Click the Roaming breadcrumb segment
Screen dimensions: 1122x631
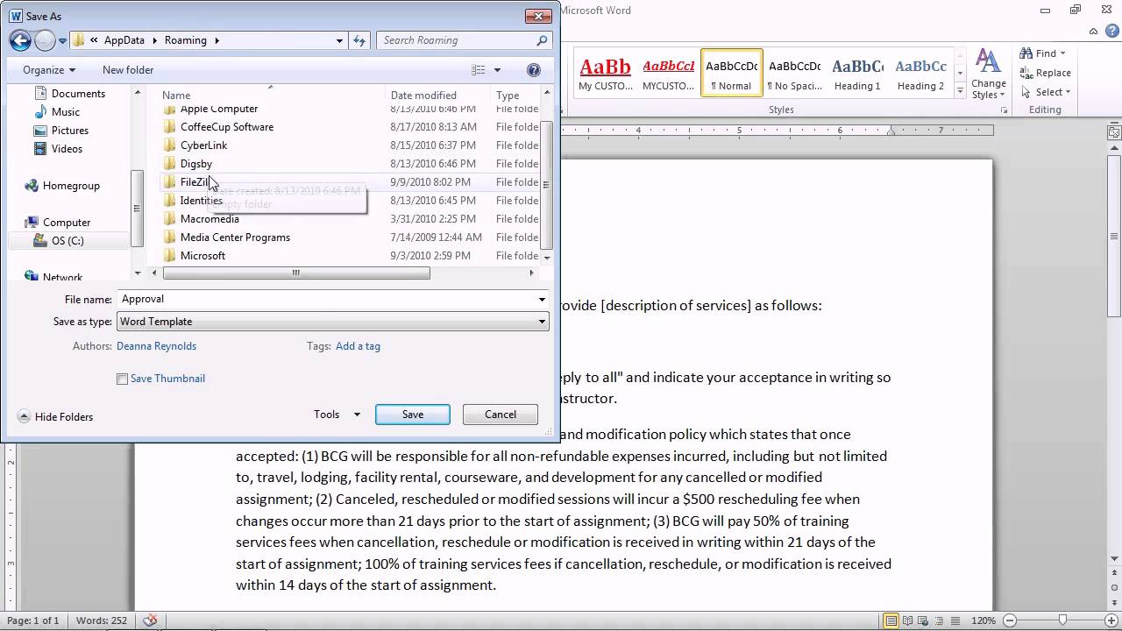point(186,40)
